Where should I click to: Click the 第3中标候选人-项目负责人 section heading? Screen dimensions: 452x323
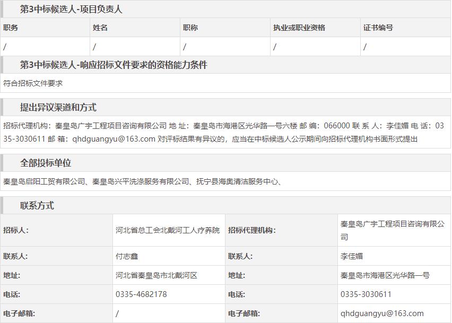pos(71,9)
